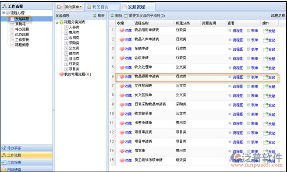
Task: Click the launch icon for 会议申请 row
Action: coord(266,58)
